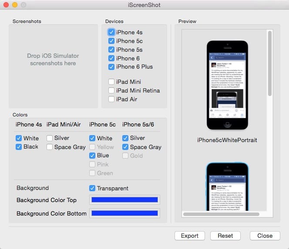Click the iPhone 5c colors column header
Image resolution: width=289 pixels, height=249 pixels.
(x=102, y=124)
